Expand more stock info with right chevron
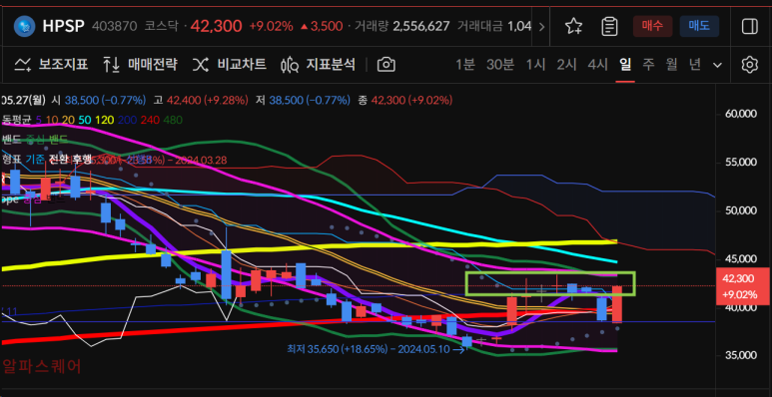Screen dimensions: 772x397 pyautogui.click(x=541, y=27)
